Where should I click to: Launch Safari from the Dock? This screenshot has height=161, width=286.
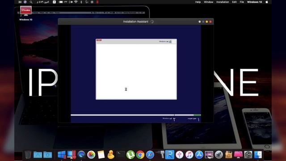[x=150, y=155]
